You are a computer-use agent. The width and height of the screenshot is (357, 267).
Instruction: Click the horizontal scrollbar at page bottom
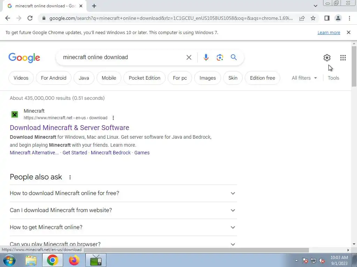[x=196, y=250]
